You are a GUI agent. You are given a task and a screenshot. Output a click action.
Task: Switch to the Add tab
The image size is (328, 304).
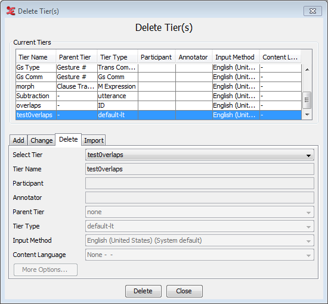18,140
